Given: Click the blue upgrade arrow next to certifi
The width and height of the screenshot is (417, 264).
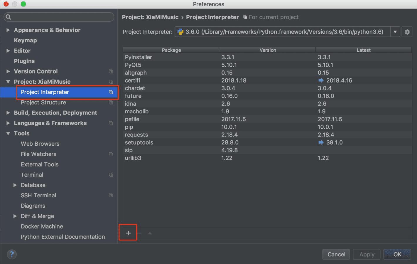Looking at the screenshot, I should (320, 80).
